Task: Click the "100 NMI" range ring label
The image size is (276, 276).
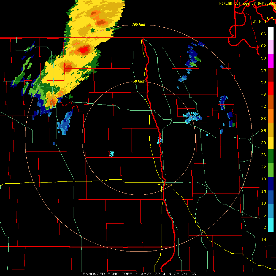Action: pyautogui.click(x=139, y=25)
